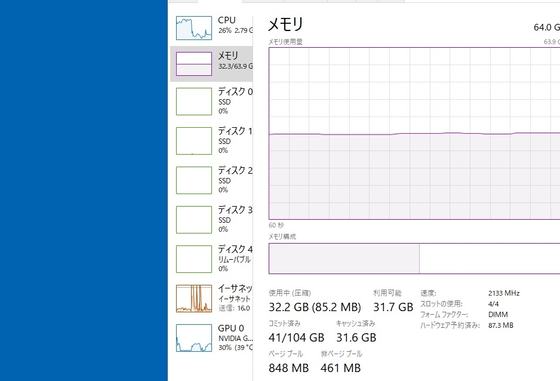This screenshot has height=381, width=560.
Task: Open the ディスク 1 SSD graph thumbnail
Action: click(x=194, y=141)
